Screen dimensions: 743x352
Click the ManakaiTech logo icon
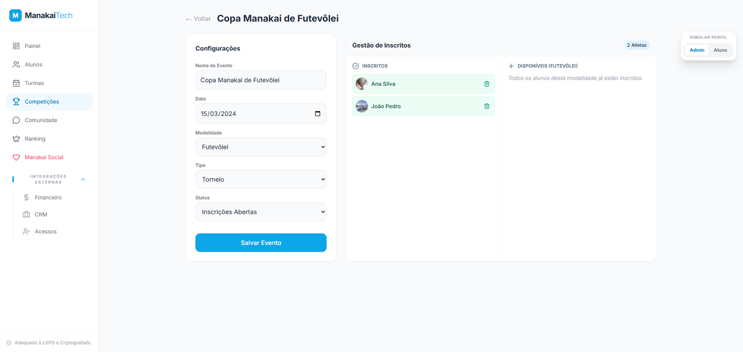click(15, 15)
